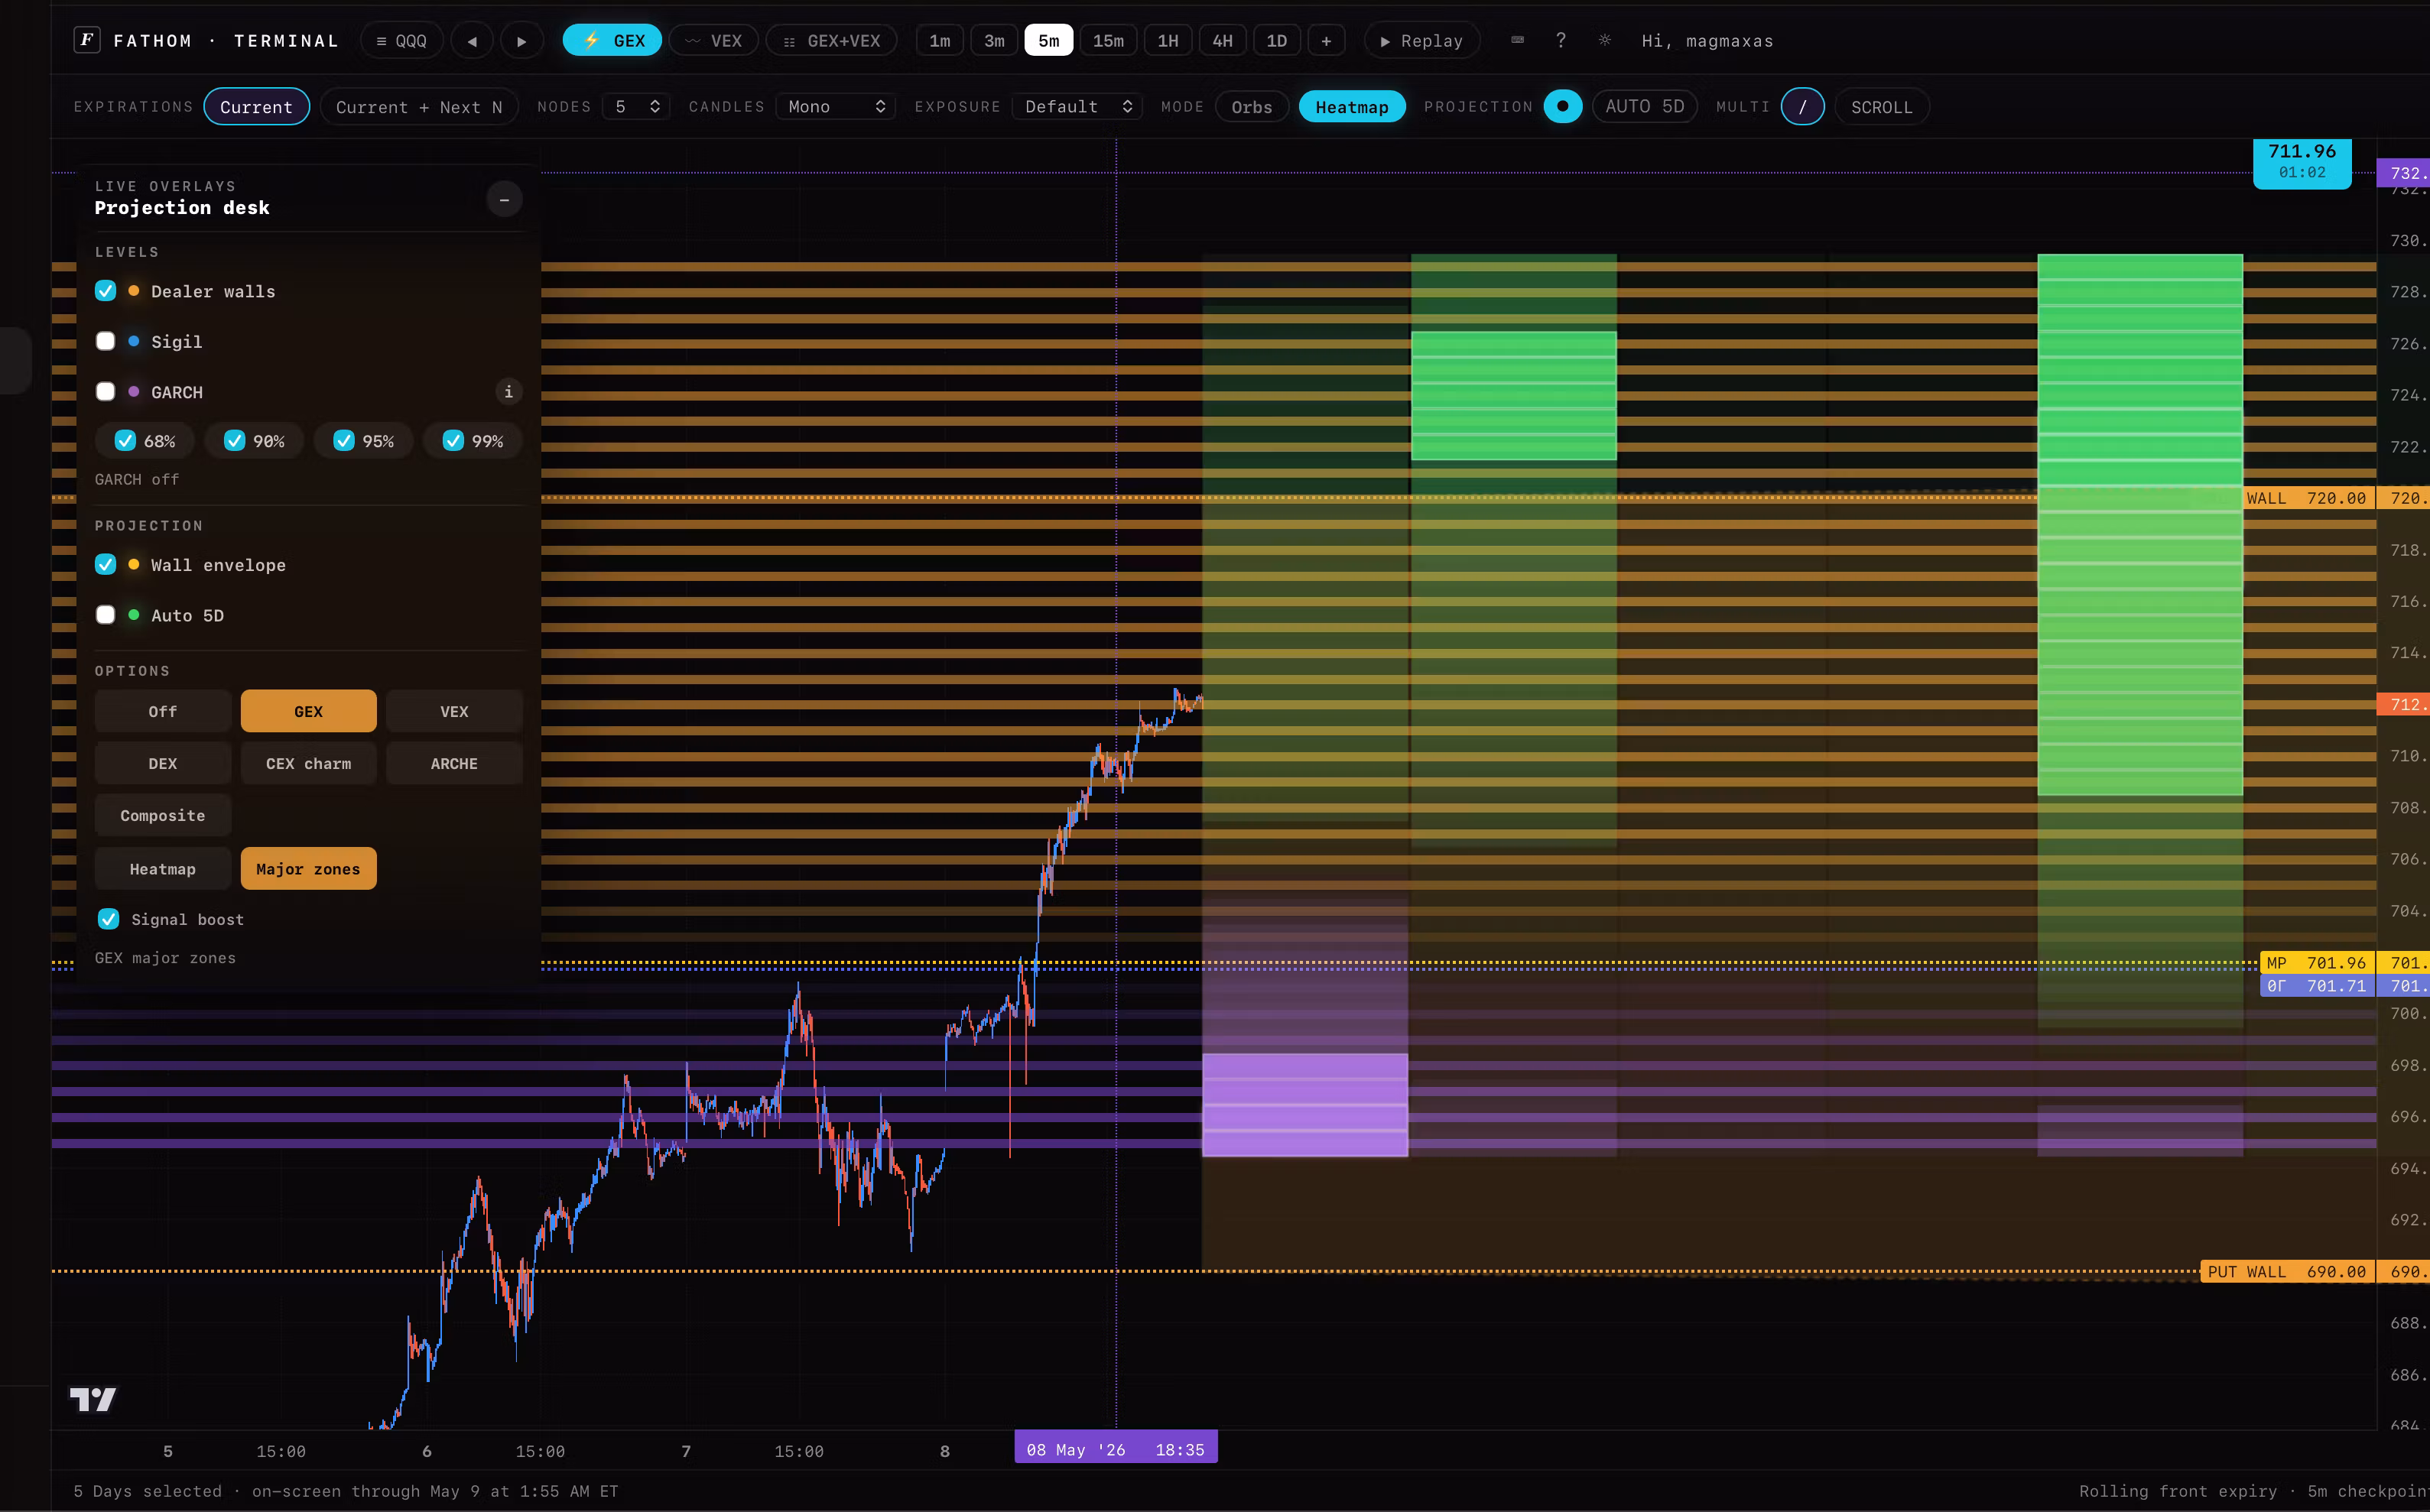Select the 1H timeframe
The width and height of the screenshot is (2430, 1512).
[1168, 41]
